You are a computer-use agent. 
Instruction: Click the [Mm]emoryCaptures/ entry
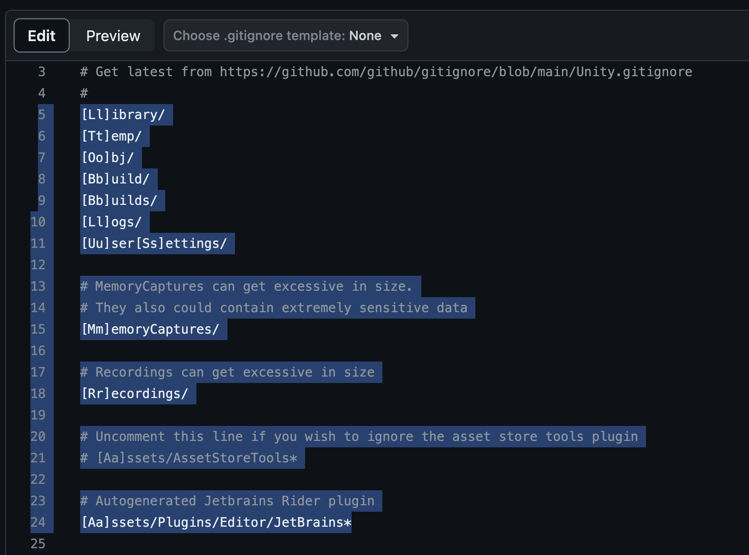(x=150, y=329)
